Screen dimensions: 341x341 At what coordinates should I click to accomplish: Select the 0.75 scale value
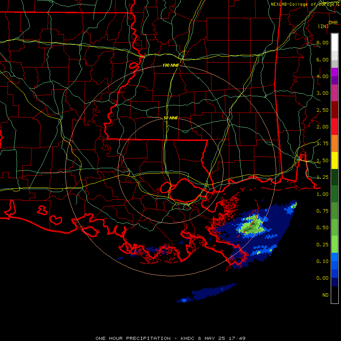pyautogui.click(x=322, y=211)
